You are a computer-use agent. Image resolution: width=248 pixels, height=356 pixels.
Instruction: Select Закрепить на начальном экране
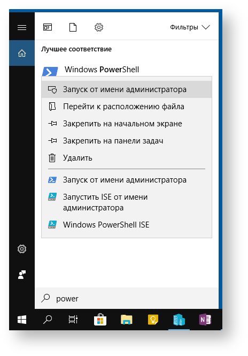[x=127, y=124]
